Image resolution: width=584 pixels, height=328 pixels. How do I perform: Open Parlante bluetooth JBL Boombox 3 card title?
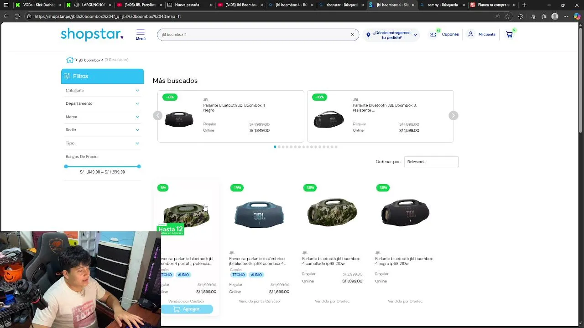[x=385, y=108]
